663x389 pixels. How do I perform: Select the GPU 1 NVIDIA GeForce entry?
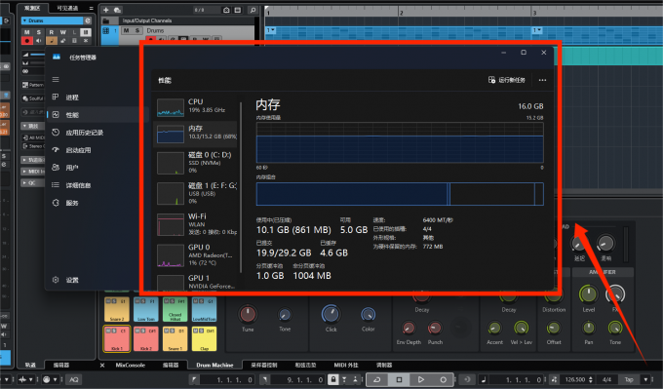pos(196,283)
